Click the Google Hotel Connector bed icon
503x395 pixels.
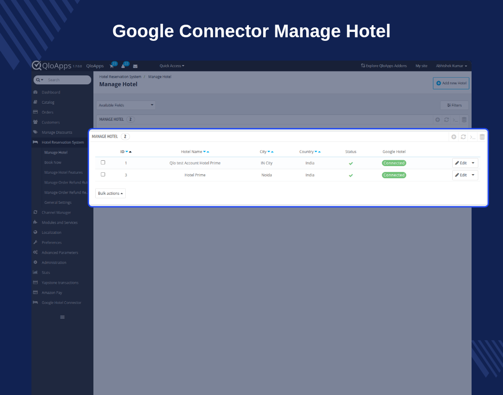click(x=35, y=303)
